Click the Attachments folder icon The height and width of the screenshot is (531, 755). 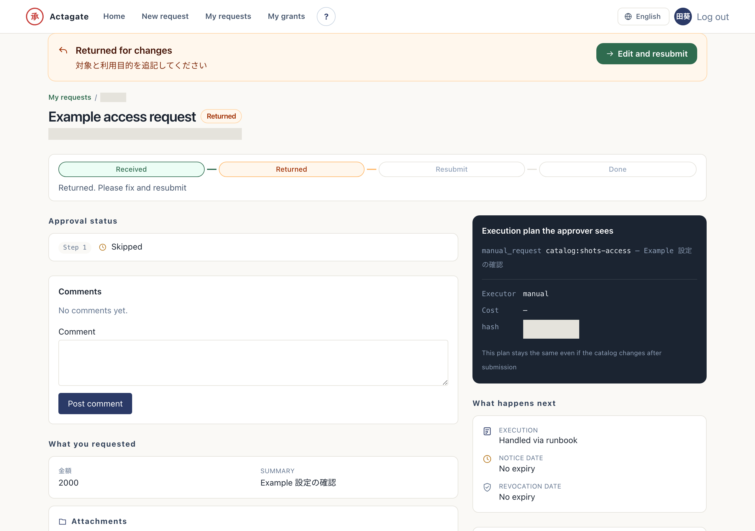(63, 522)
